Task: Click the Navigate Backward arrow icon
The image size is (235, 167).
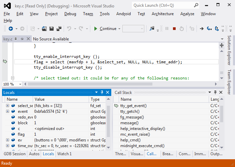Action: (10, 29)
